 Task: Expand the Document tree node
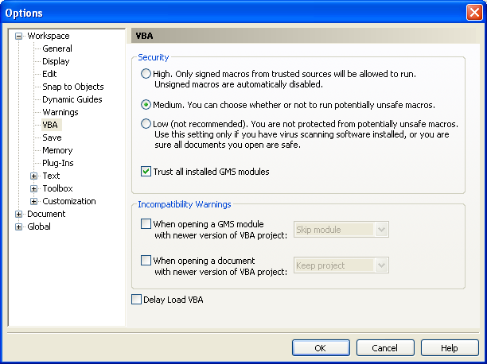click(18, 214)
